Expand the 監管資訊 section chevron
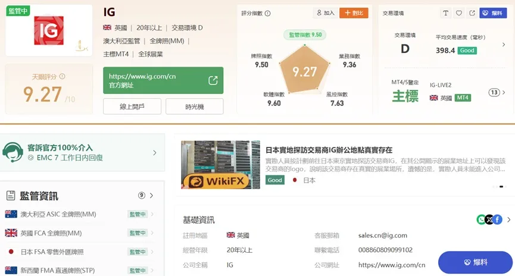 click(x=151, y=196)
